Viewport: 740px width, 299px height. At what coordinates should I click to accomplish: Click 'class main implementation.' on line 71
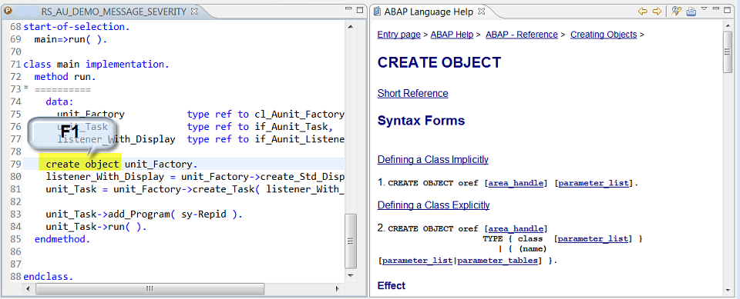pos(96,64)
